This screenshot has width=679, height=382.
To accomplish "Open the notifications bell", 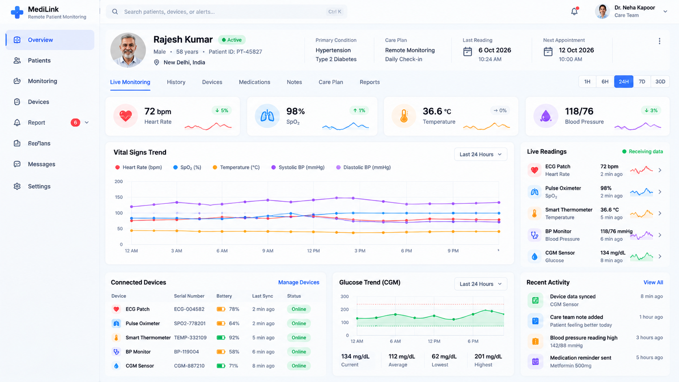I will [x=574, y=11].
